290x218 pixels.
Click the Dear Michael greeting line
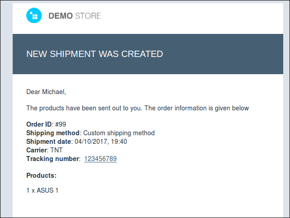(46, 92)
